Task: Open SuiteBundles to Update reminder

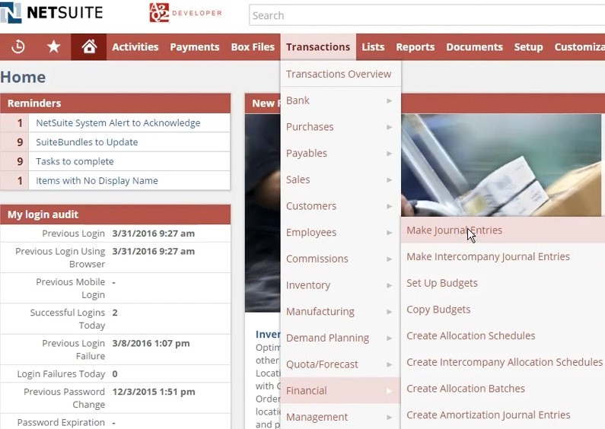Action: (x=87, y=142)
